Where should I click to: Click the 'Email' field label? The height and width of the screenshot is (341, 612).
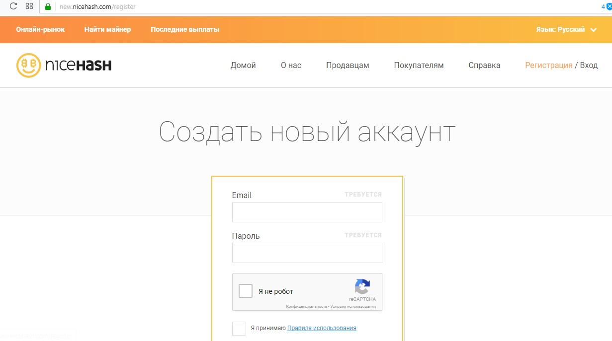click(242, 195)
